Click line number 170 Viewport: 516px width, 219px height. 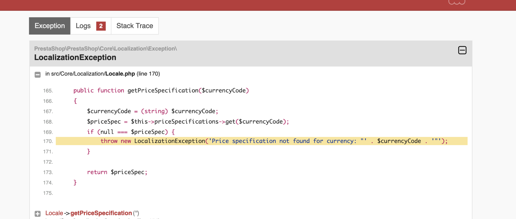pyautogui.click(x=48, y=141)
